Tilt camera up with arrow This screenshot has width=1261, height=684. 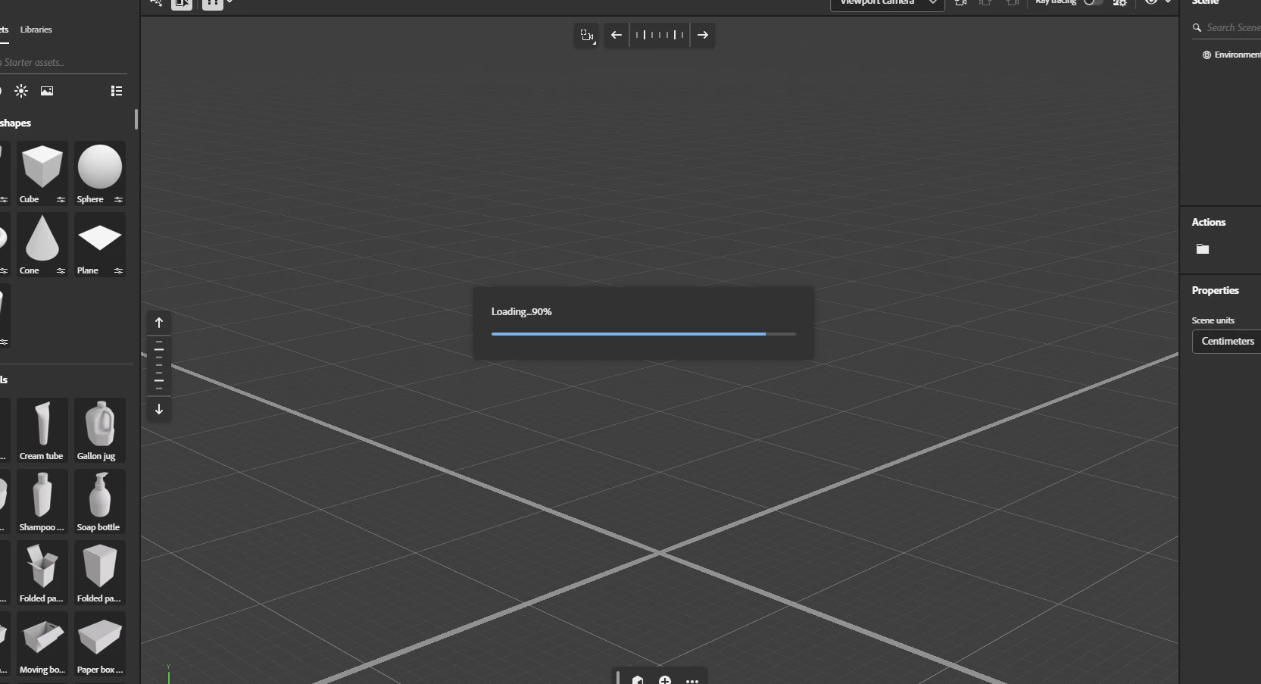(x=159, y=323)
